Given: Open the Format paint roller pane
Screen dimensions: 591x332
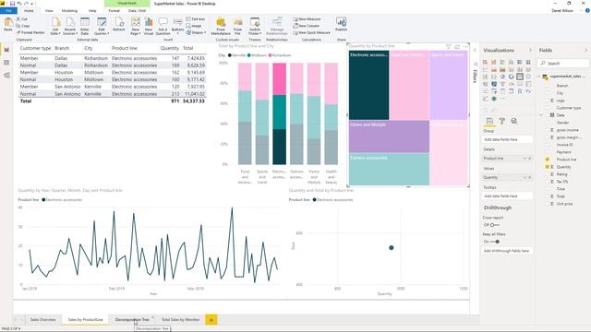Looking at the screenshot, I should click(x=501, y=121).
